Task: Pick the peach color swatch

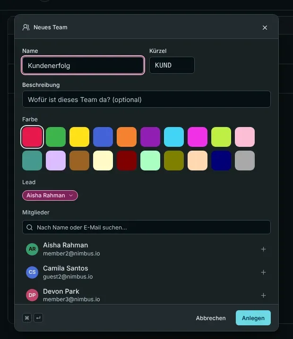Action: pyautogui.click(x=198, y=161)
